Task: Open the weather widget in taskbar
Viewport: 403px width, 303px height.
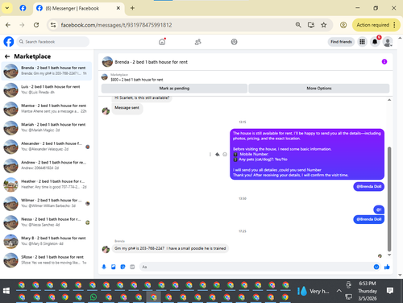Action: point(314,291)
